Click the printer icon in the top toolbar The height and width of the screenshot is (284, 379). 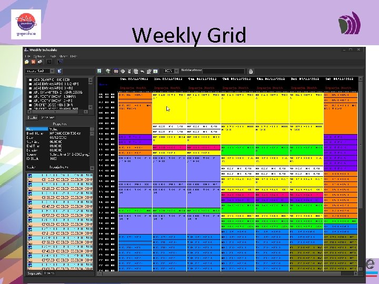pyautogui.click(x=40, y=62)
